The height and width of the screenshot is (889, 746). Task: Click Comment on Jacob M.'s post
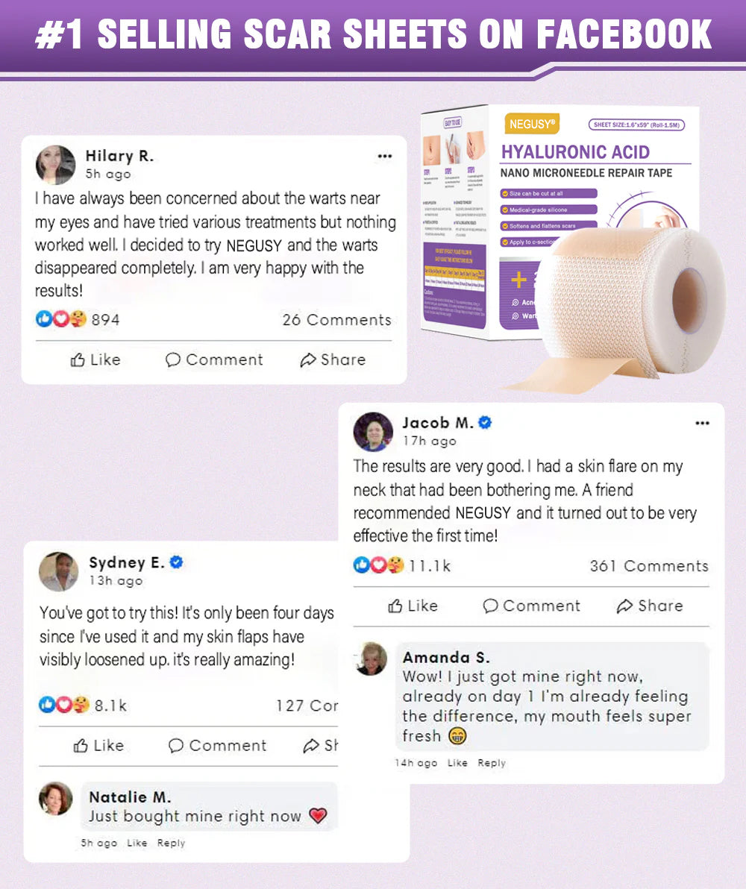[531, 606]
